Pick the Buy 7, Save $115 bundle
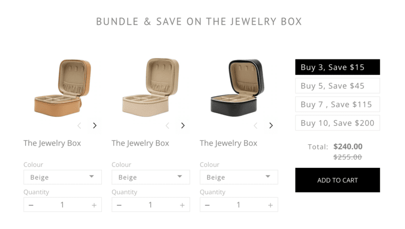 pos(337,104)
